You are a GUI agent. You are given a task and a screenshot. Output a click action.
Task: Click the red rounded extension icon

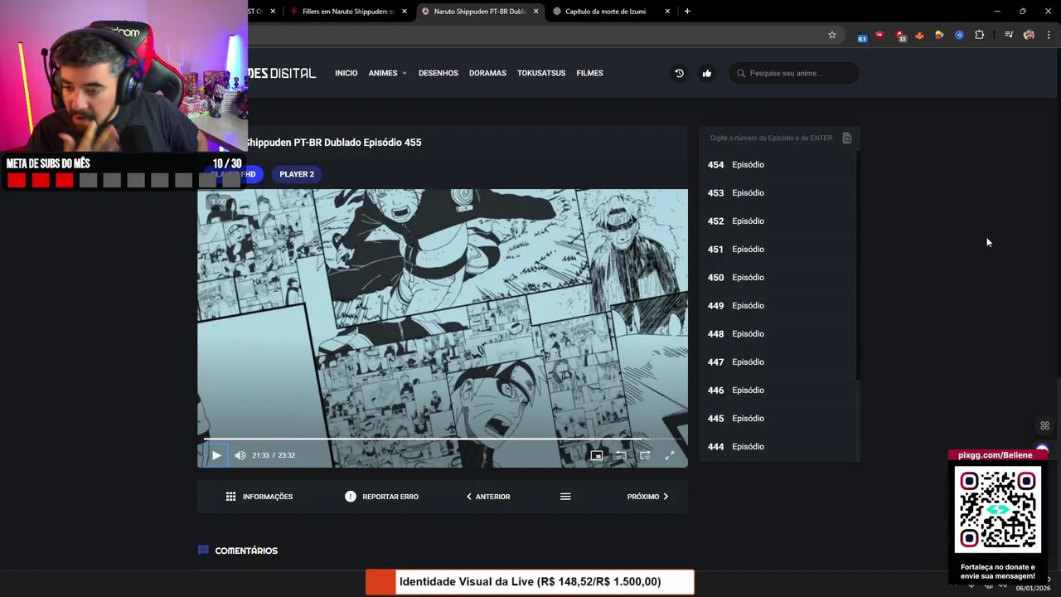tap(879, 35)
